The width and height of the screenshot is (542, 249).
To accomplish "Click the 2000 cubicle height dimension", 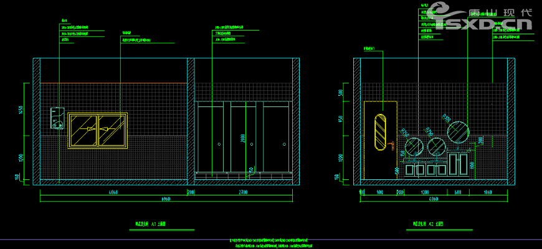I will (x=244, y=138).
